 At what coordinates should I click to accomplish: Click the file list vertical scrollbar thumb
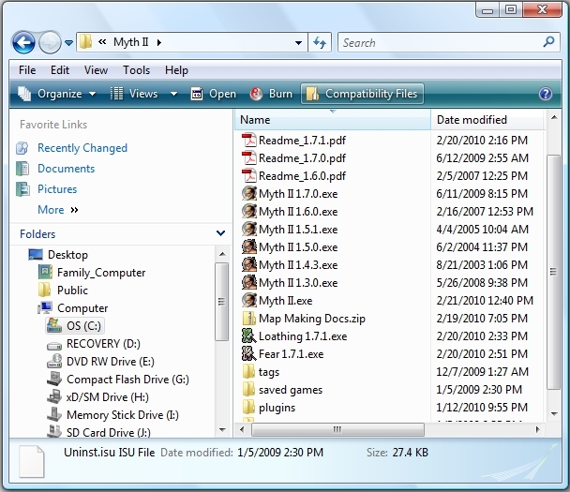tap(554, 272)
